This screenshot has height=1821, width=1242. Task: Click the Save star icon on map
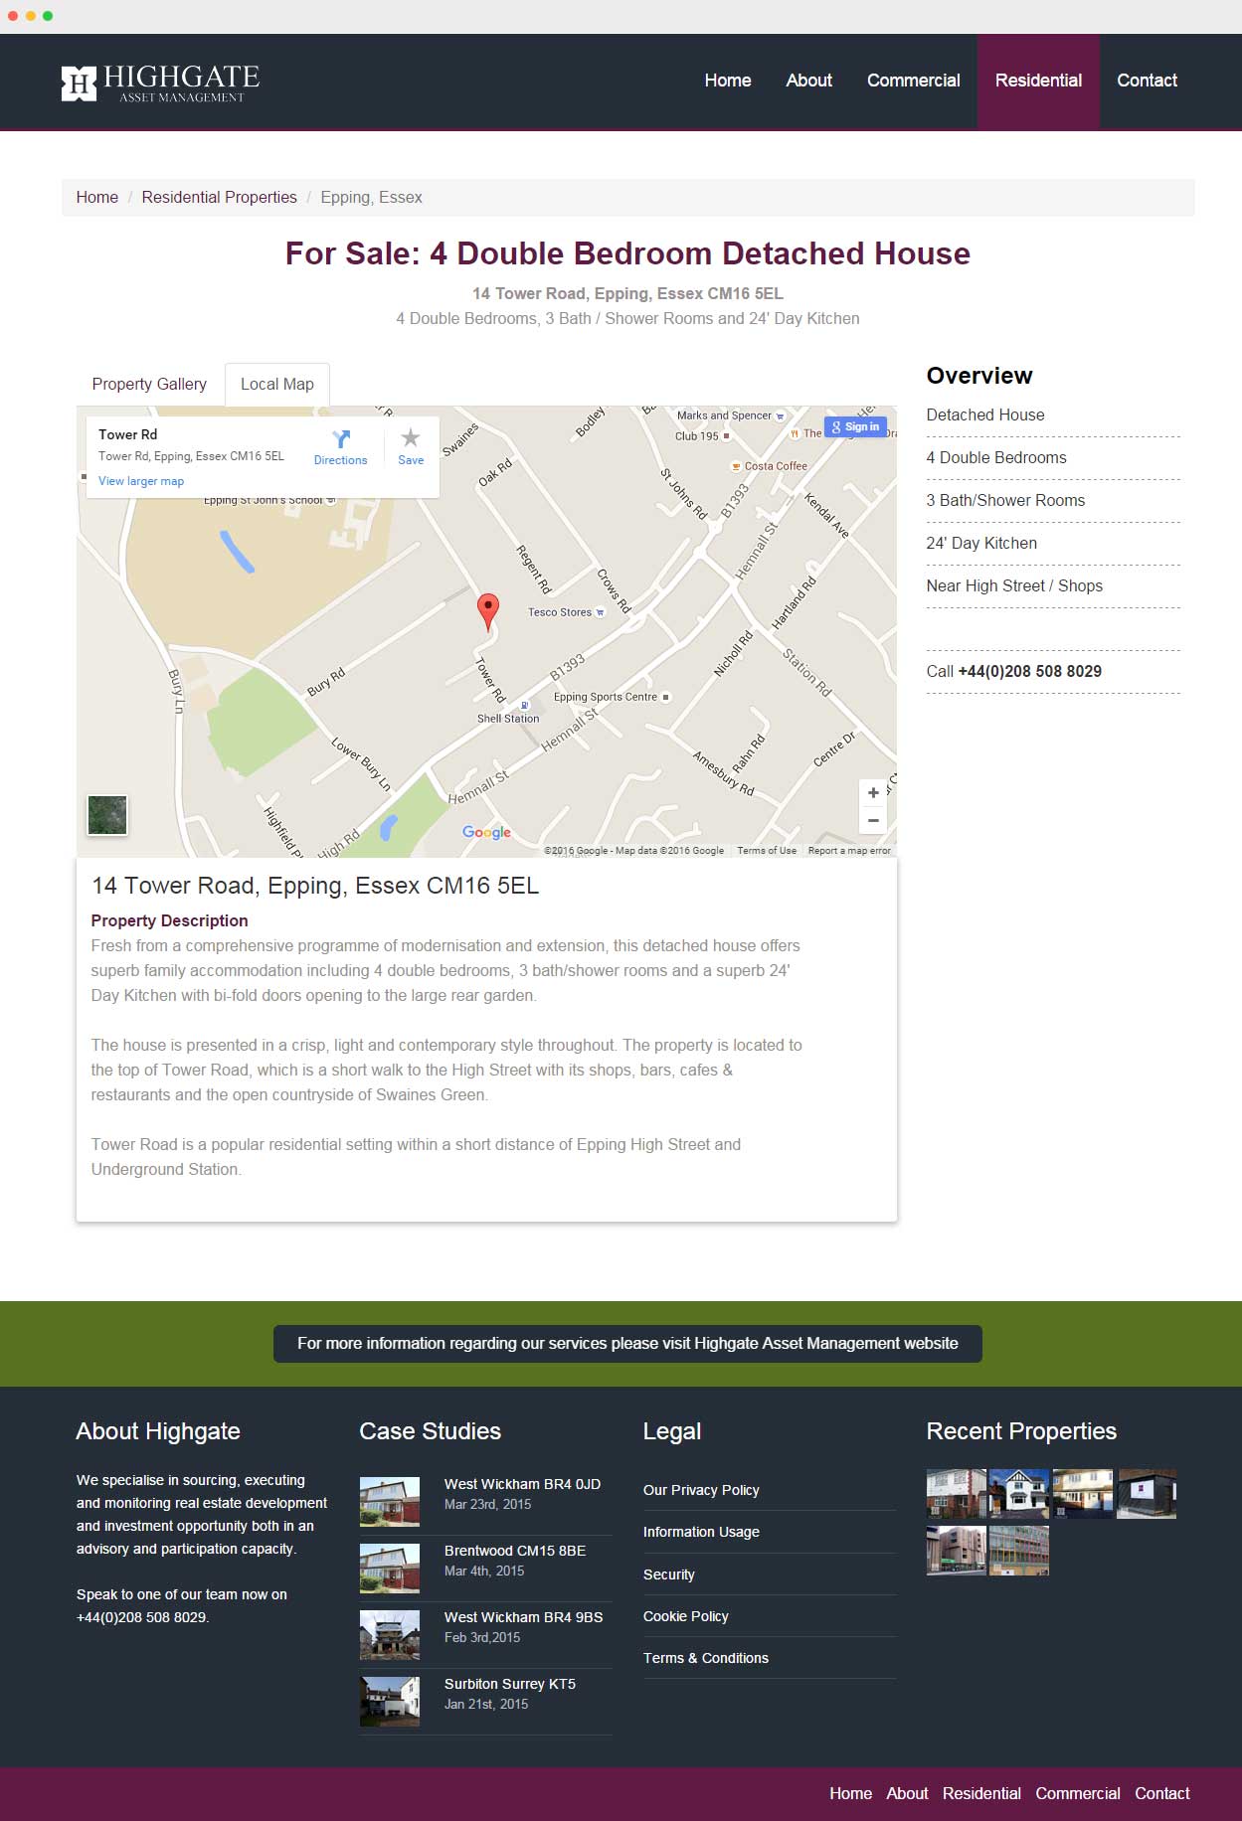(411, 438)
